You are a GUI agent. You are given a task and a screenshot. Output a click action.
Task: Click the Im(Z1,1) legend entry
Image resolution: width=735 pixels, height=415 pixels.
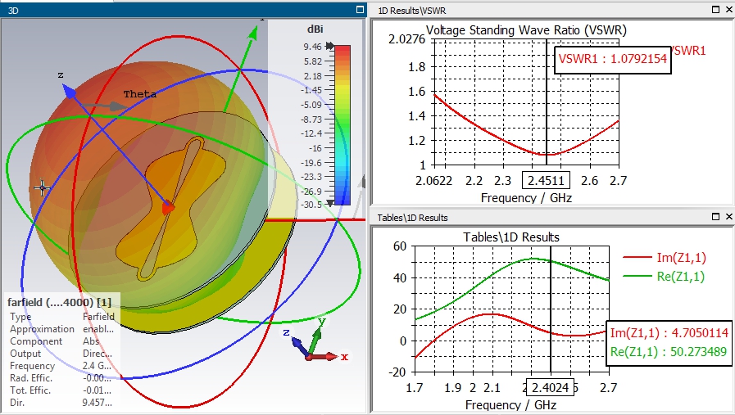(665, 258)
